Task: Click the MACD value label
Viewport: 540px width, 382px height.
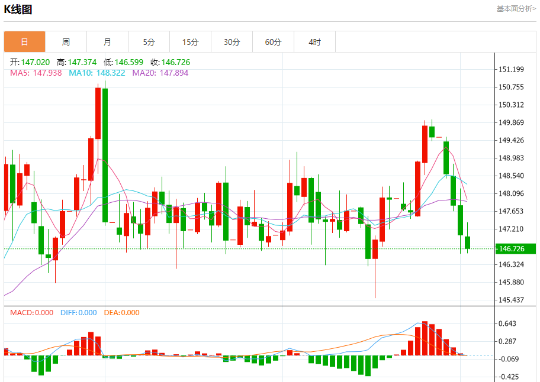Action: coord(32,313)
